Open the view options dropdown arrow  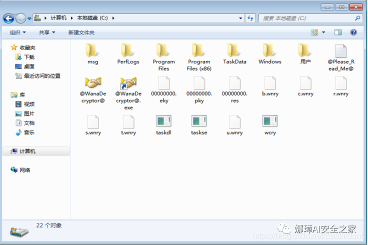tap(323, 32)
